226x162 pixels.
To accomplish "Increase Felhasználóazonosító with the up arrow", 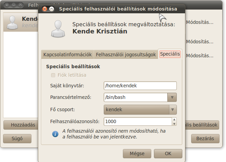I will [x=174, y=119].
